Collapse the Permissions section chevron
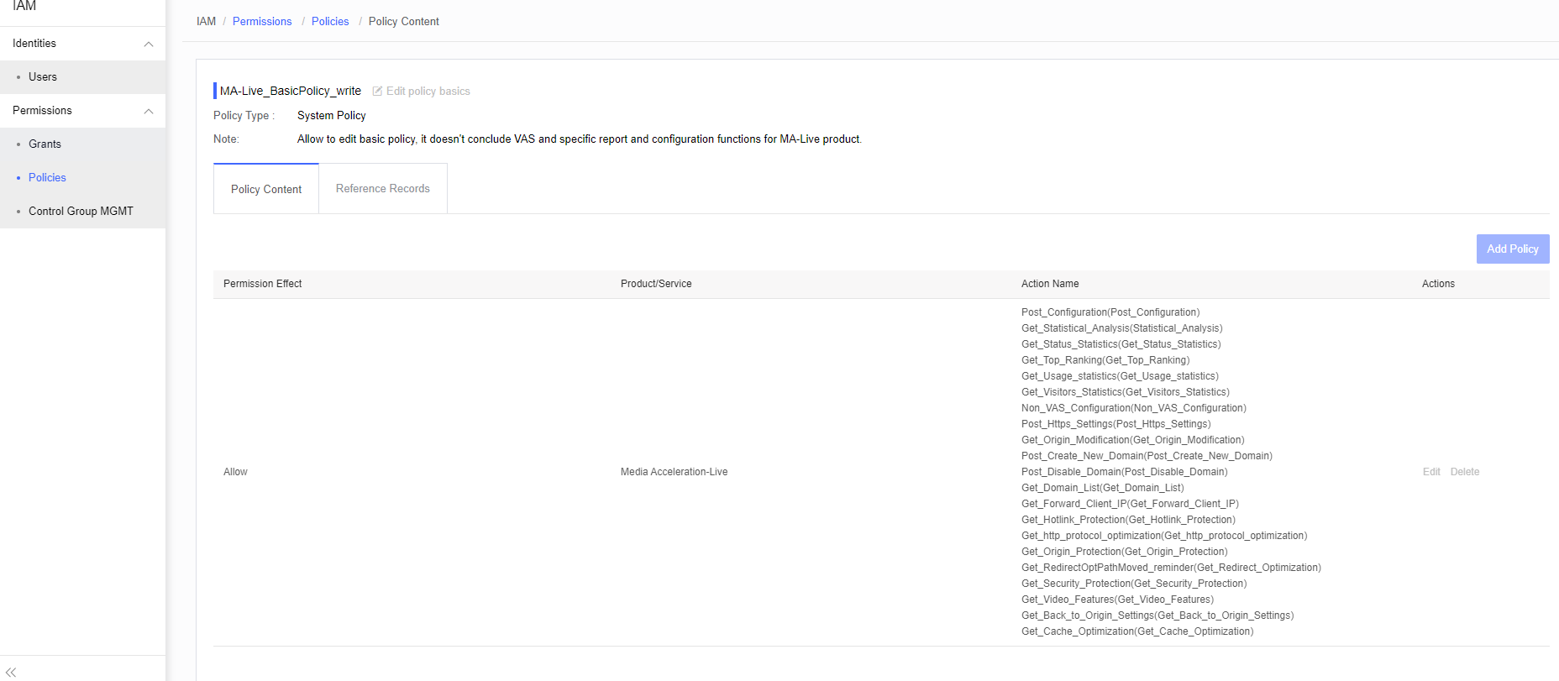Image resolution: width=1559 pixels, height=681 pixels. click(149, 111)
